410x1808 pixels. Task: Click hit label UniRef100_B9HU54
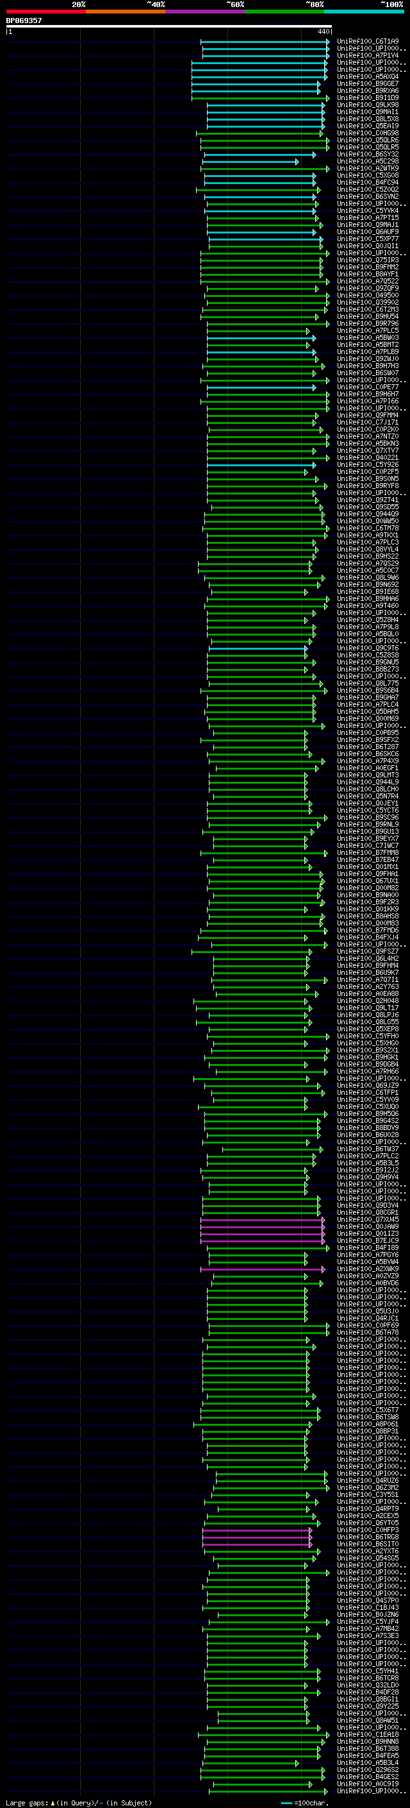[367, 317]
